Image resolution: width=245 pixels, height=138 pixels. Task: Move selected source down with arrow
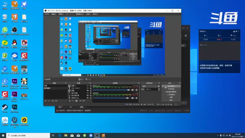pos(84,101)
